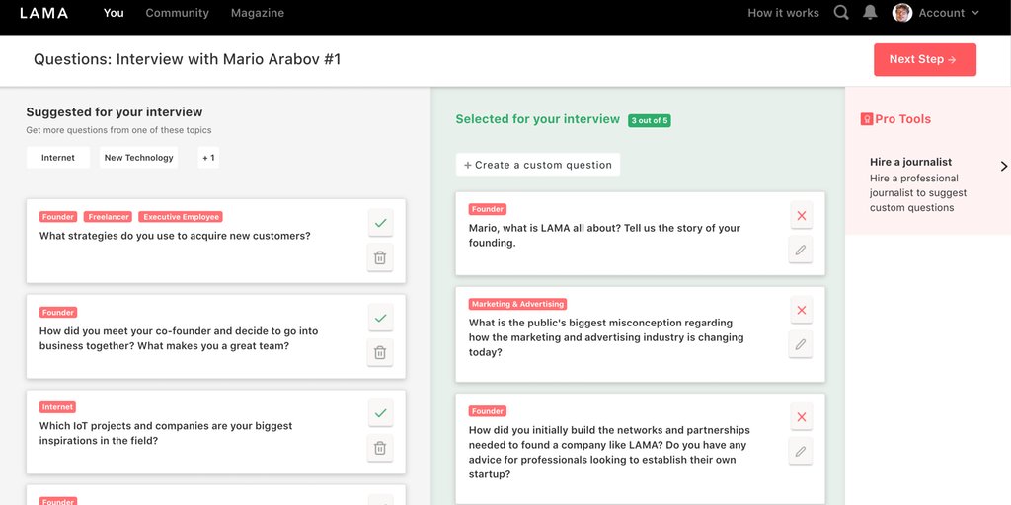Select the New Technology topic chip
Screen dimensions: 1011x505
point(138,157)
